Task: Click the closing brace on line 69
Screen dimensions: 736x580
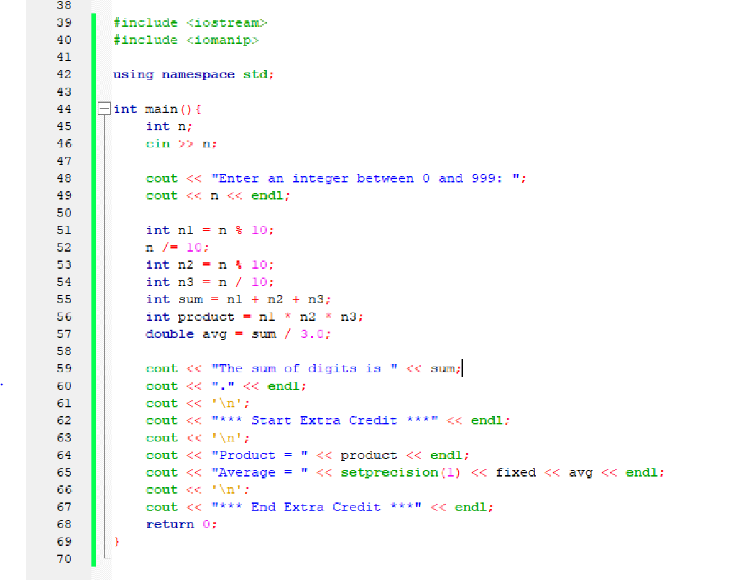Action: 116,541
